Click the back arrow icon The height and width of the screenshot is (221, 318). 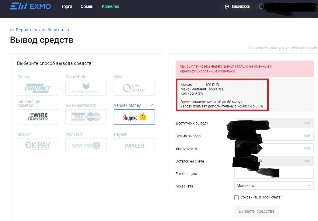pos(12,30)
